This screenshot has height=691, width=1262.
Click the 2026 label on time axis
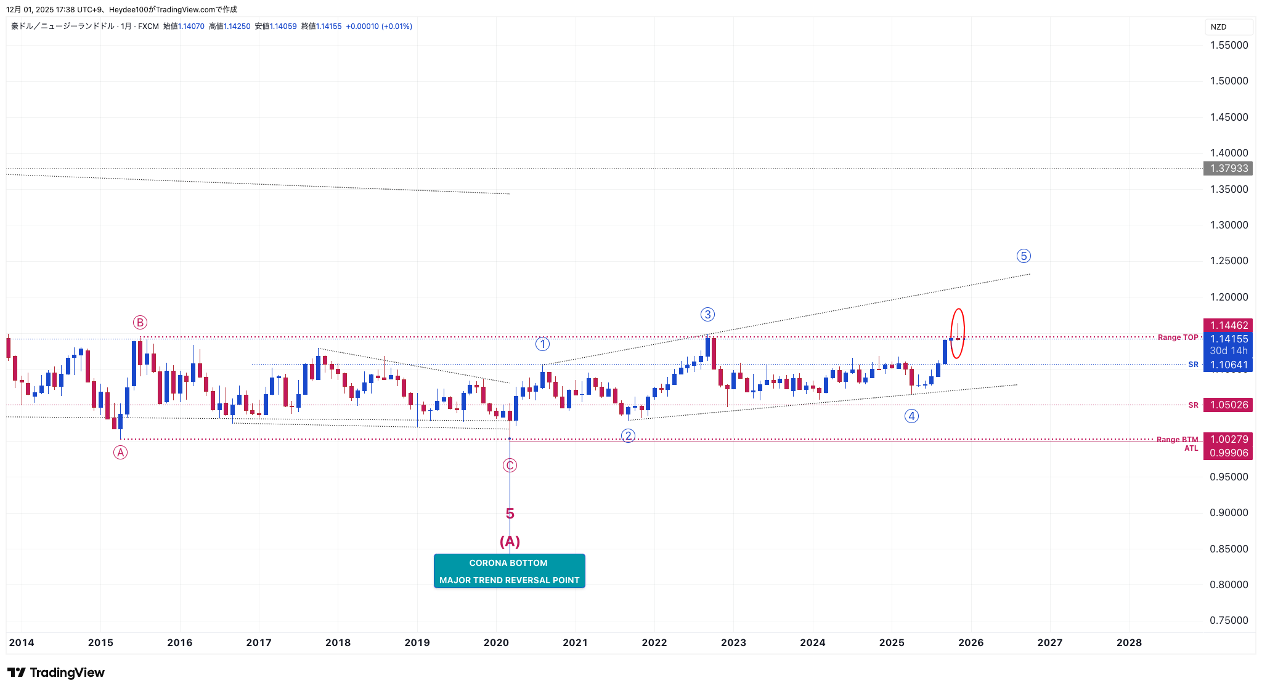point(971,642)
